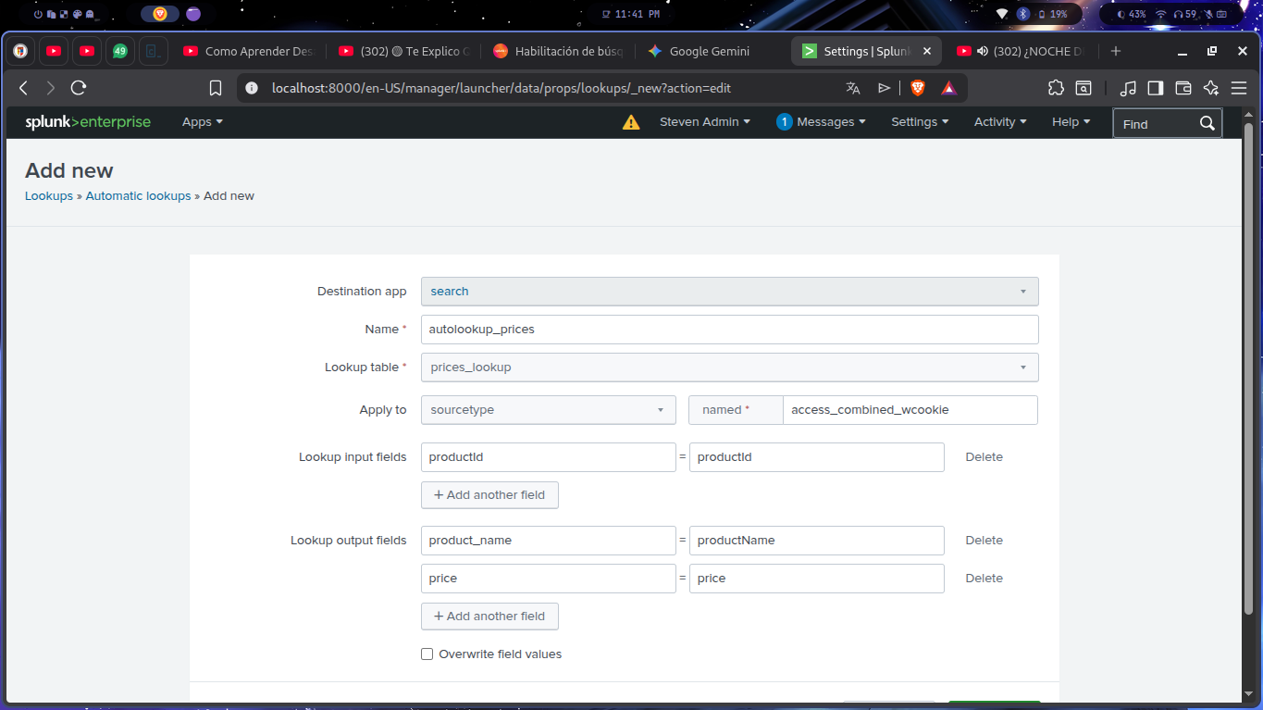1263x710 pixels.
Task: Open the Automatic lookups breadcrumb link
Action: (138, 195)
